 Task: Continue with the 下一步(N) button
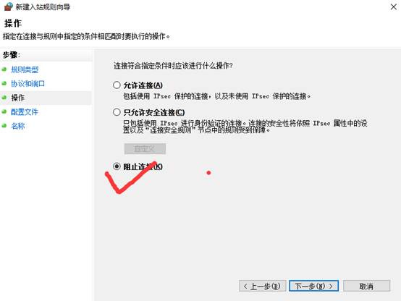click(314, 286)
